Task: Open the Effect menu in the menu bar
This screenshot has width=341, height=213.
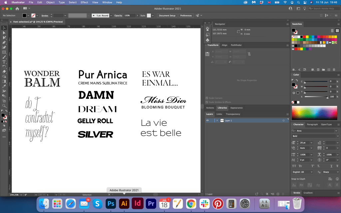Action: [x=84, y=2]
